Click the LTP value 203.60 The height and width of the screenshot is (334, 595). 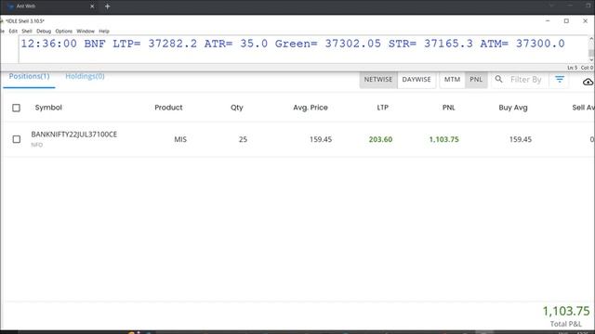pos(380,139)
